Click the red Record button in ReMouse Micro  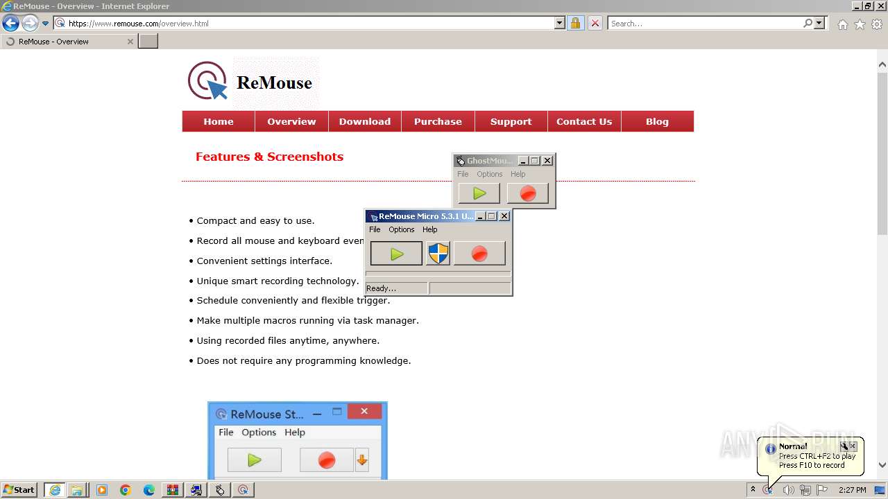[x=479, y=254]
